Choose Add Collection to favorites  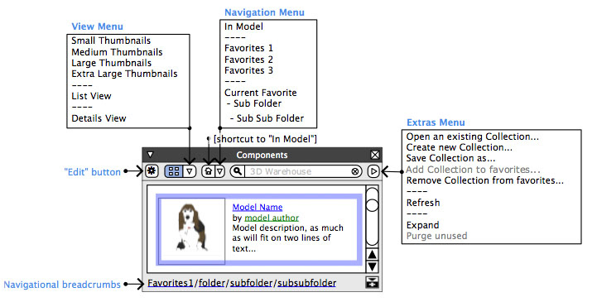[x=474, y=170]
